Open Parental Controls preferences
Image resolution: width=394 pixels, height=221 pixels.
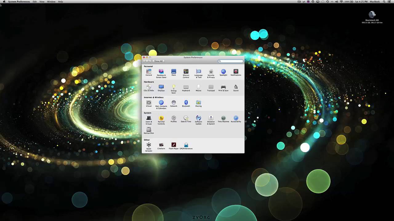(161, 120)
